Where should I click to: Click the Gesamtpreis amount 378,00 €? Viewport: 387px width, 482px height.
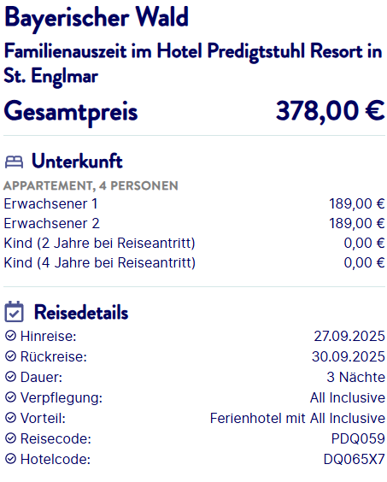330,111
